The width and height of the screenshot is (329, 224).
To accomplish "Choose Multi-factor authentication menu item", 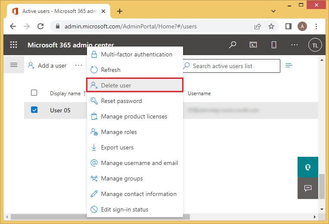I will point(135,54).
